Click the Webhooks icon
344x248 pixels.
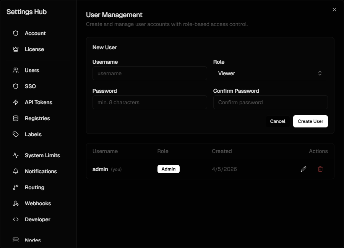point(16,203)
